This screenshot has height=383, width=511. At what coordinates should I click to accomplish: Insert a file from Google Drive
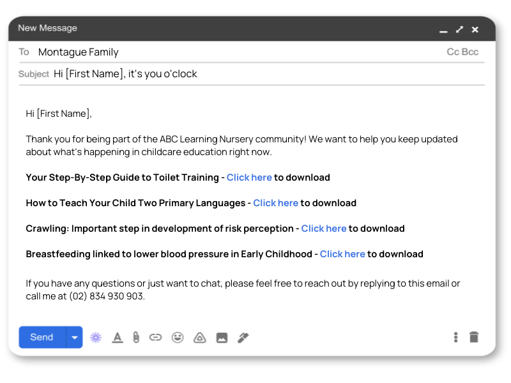click(200, 338)
